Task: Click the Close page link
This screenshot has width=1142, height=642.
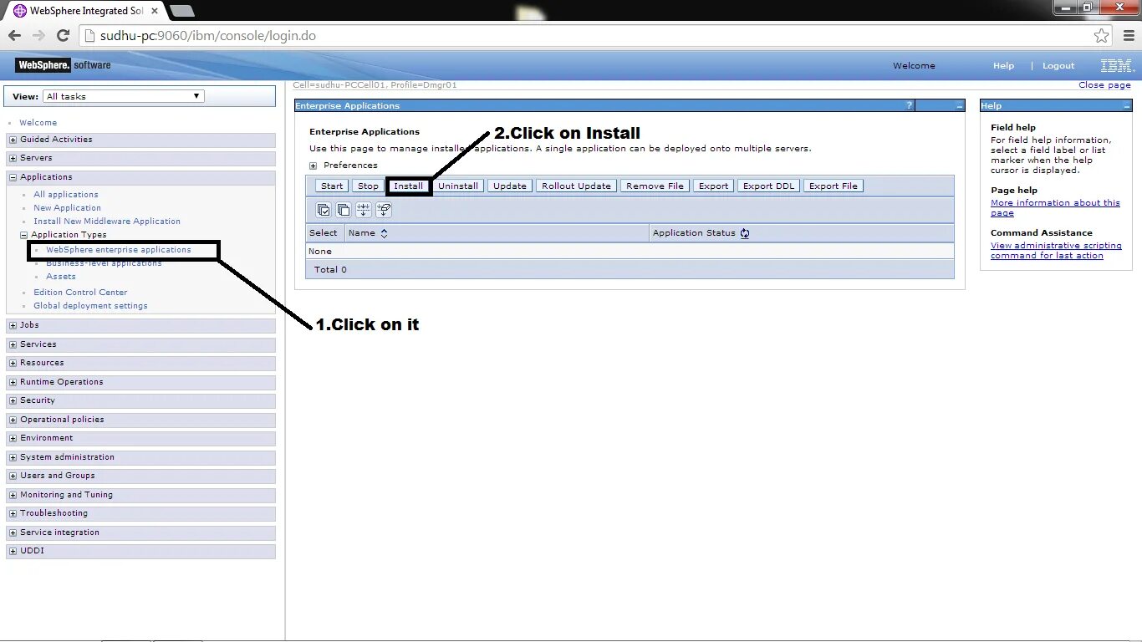Action: (1104, 85)
